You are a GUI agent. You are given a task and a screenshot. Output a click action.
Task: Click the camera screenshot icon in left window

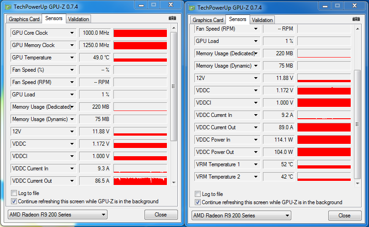[x=172, y=18]
